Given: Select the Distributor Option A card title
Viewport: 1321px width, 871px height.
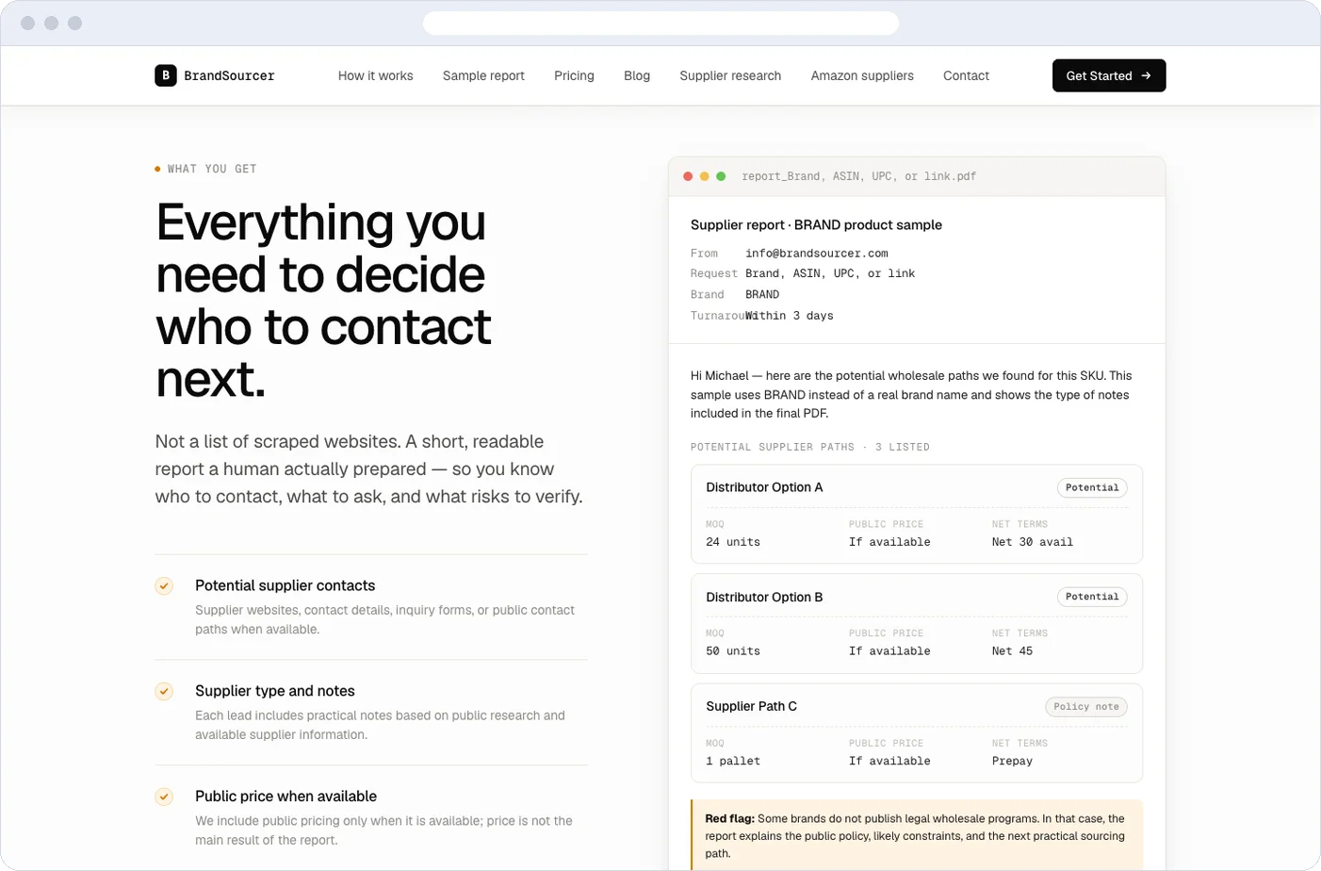Looking at the screenshot, I should [x=764, y=487].
